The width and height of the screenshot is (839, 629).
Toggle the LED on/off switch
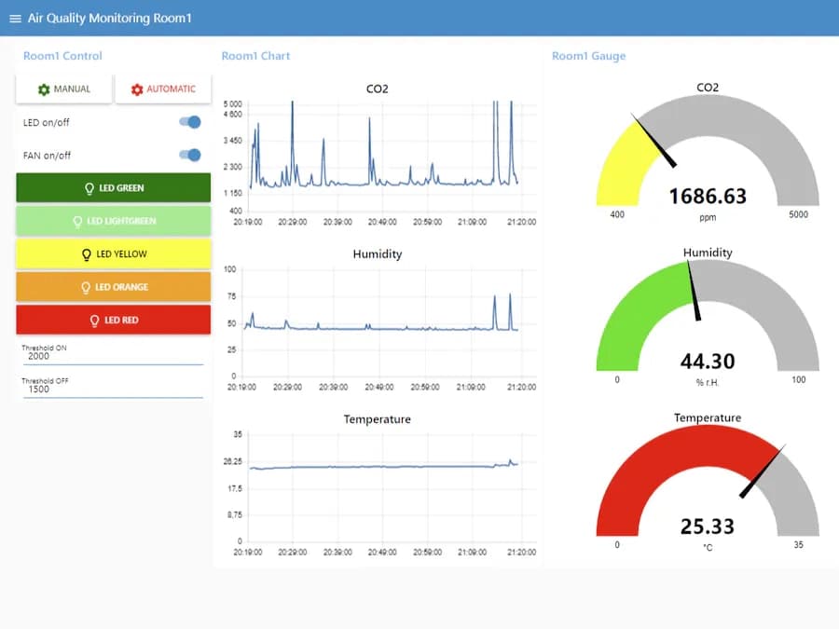coord(190,122)
